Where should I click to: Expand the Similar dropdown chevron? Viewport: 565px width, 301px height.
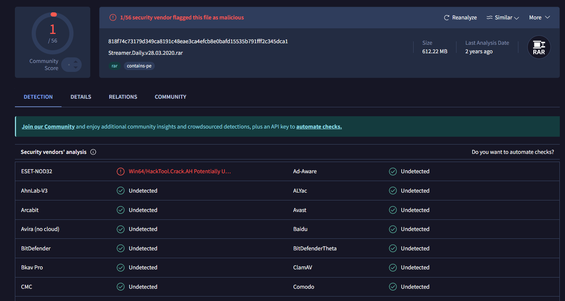coord(517,18)
